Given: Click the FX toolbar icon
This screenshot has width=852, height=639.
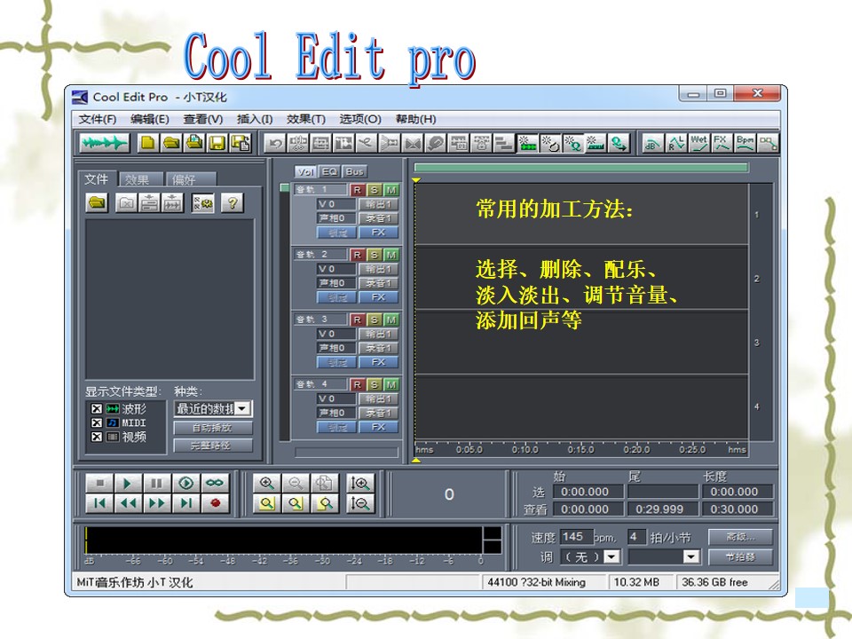Looking at the screenshot, I should (721, 144).
